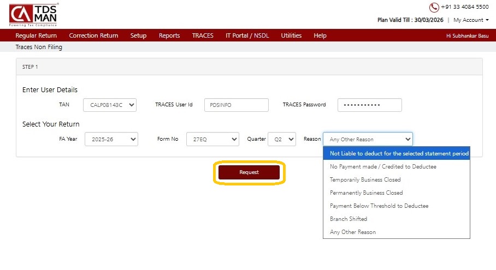Click the TDSMAN logo icon
The width and height of the screenshot is (496, 270).
click(34, 14)
